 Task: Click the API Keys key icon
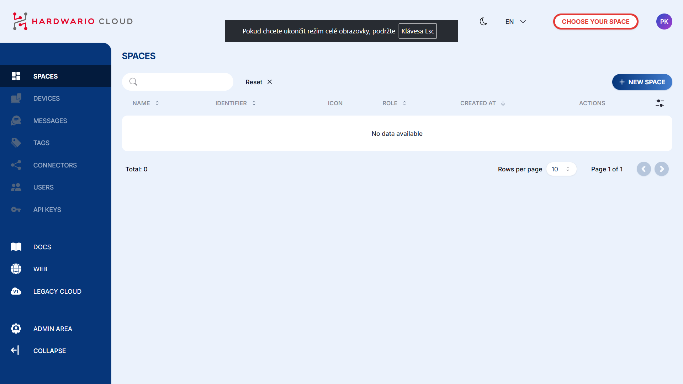16,209
